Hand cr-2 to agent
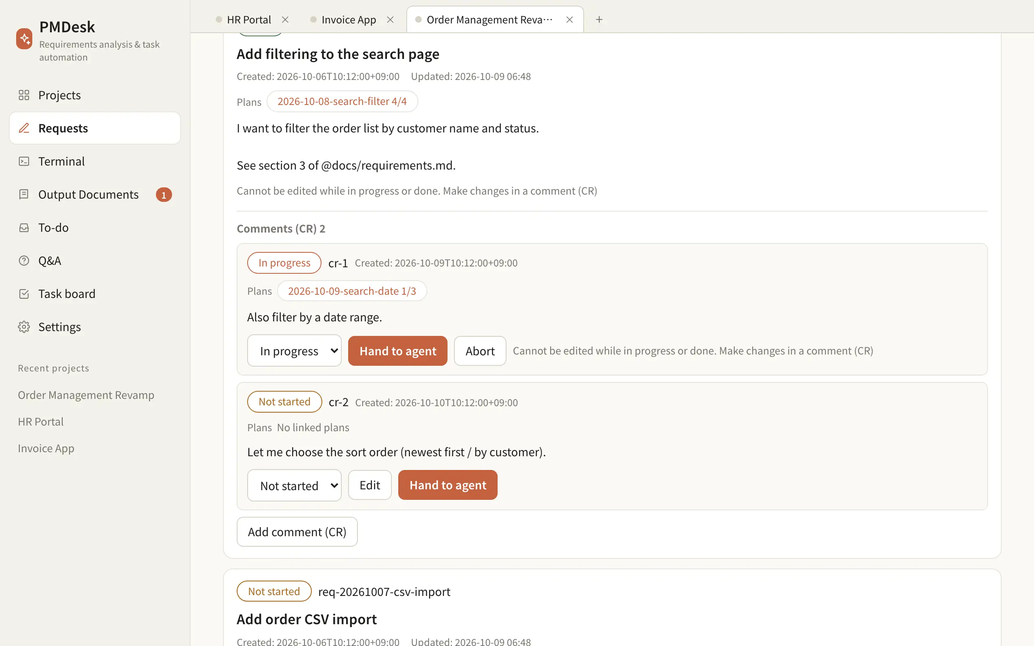1034x646 pixels. tap(448, 485)
